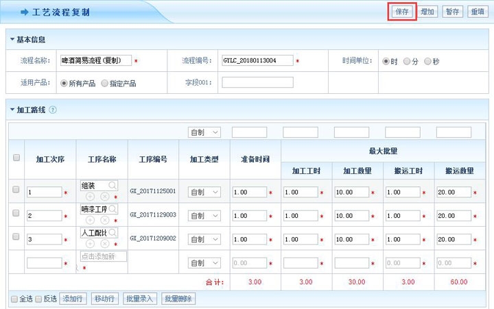Click the 保存 button
The height and width of the screenshot is (309, 494).
click(402, 12)
